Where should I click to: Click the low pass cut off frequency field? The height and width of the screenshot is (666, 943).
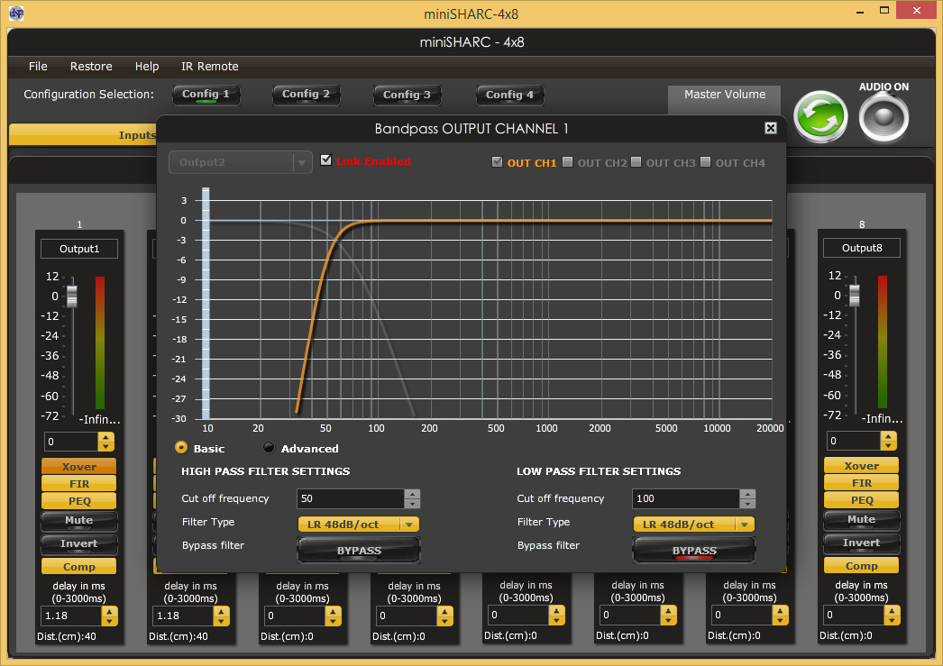[686, 498]
